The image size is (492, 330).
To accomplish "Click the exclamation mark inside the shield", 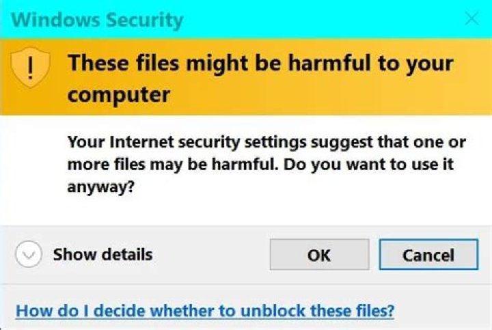I will 30,69.
